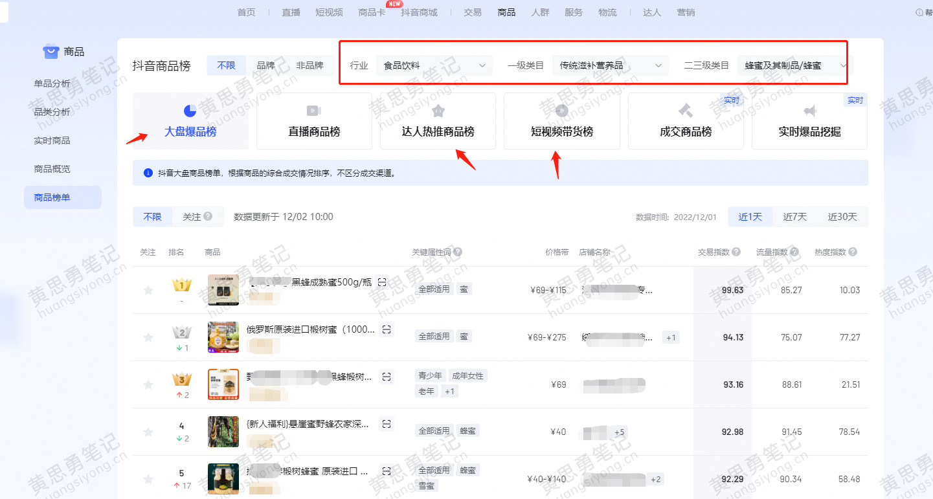Star the rank 5 椴树蜂蜜 product

[x=148, y=480]
